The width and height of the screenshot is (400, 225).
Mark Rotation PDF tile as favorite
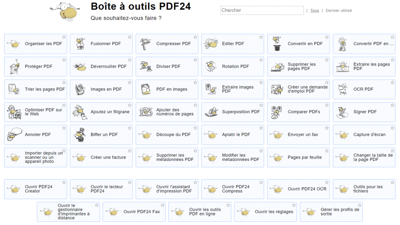tap(261, 60)
